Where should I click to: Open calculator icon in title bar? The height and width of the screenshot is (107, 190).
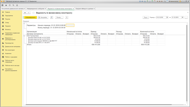tap(152, 1)
